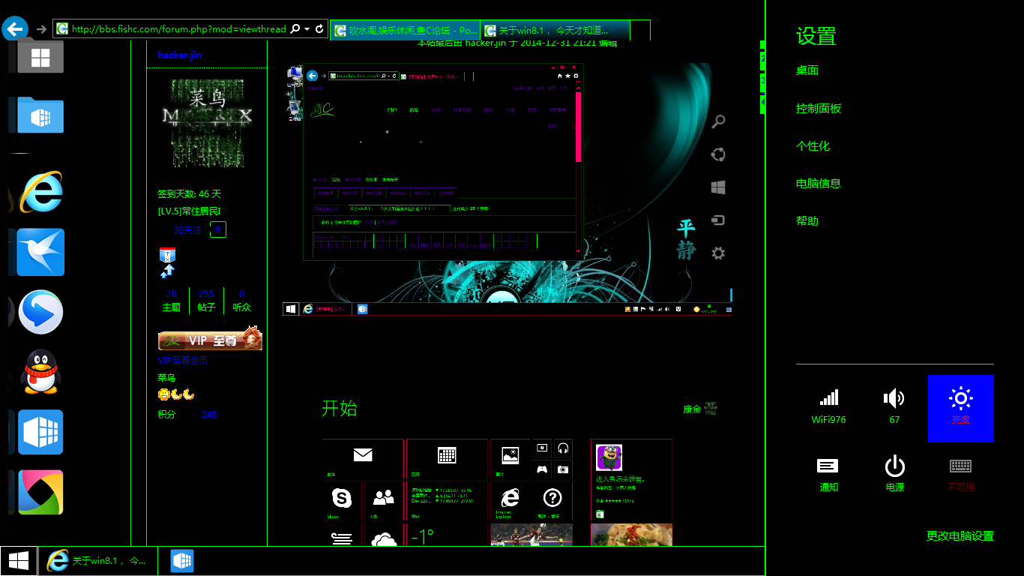The height and width of the screenshot is (576, 1024).
Task: Click the blue double up-arrow medal icon
Action: tap(167, 271)
